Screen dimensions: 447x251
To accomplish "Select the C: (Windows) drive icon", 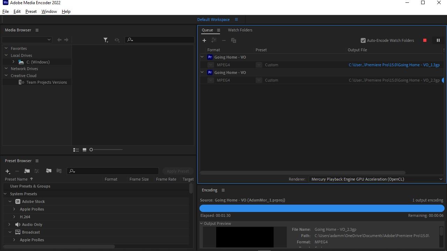I will [21, 62].
